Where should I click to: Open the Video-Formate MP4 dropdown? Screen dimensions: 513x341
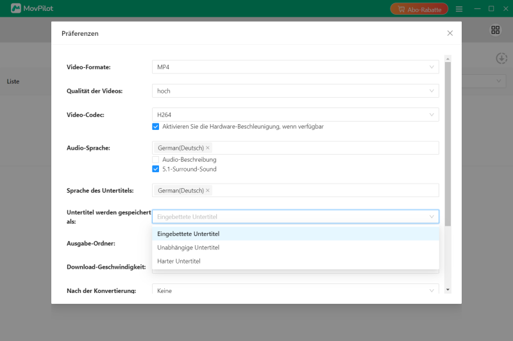pos(296,67)
